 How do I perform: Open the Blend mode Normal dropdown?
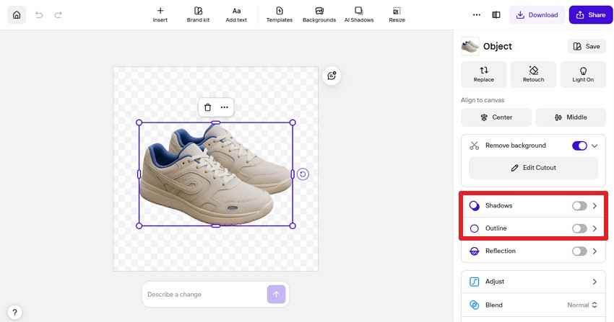pyautogui.click(x=582, y=305)
